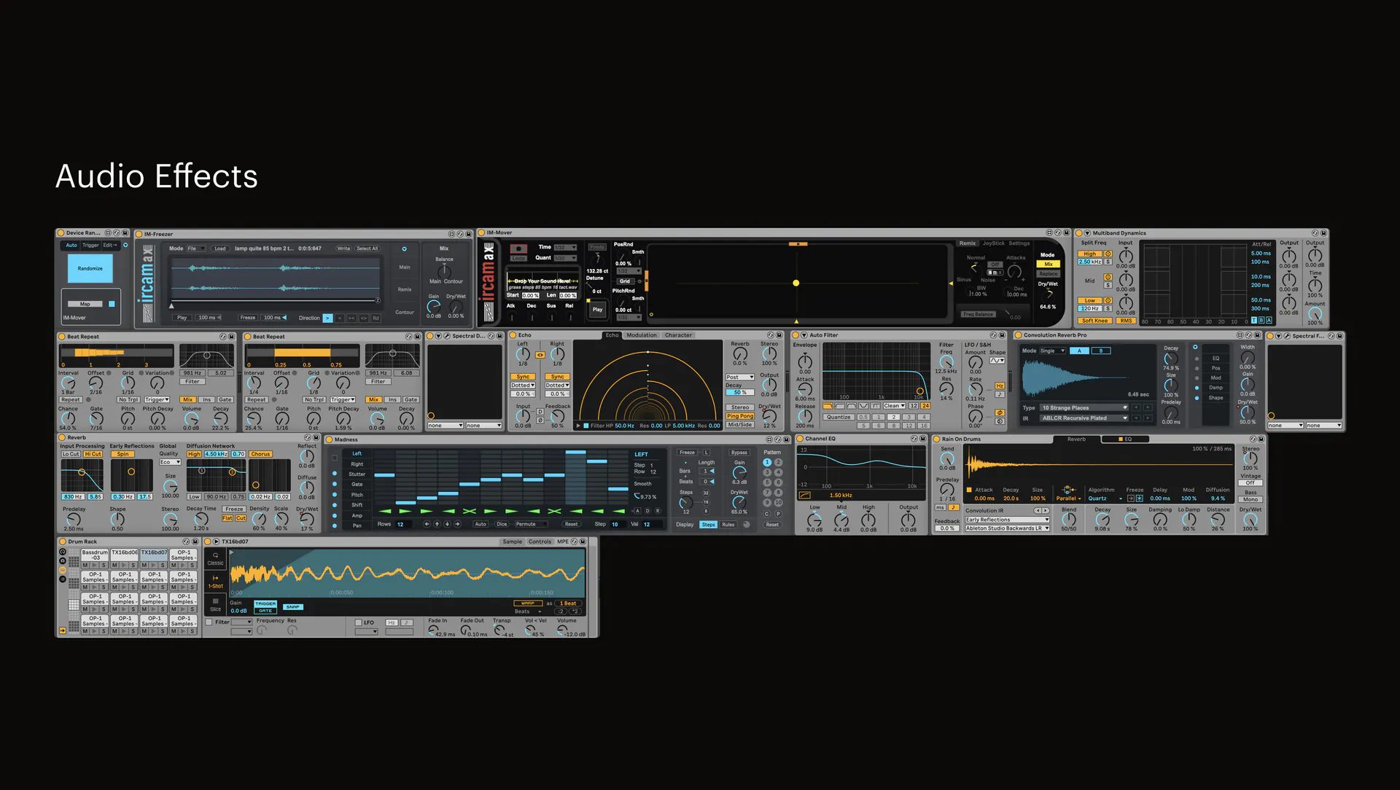Click the Echo channel link icon
The image size is (1400, 790).
pos(540,355)
